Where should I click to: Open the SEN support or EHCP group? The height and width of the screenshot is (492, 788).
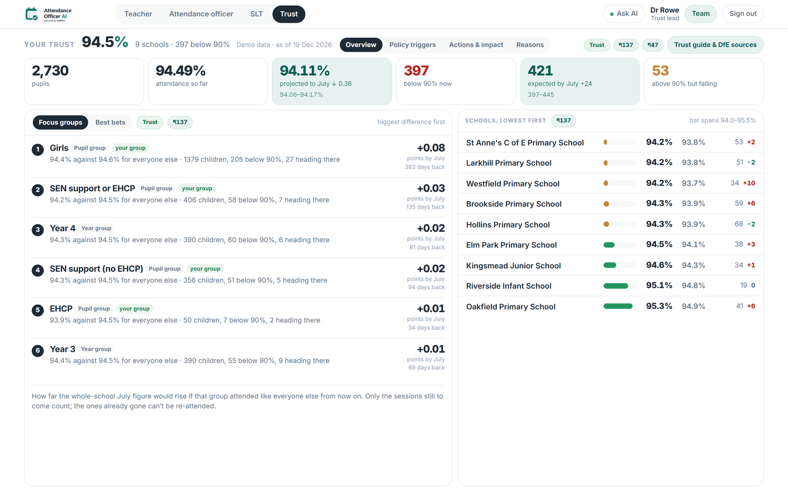click(x=238, y=197)
